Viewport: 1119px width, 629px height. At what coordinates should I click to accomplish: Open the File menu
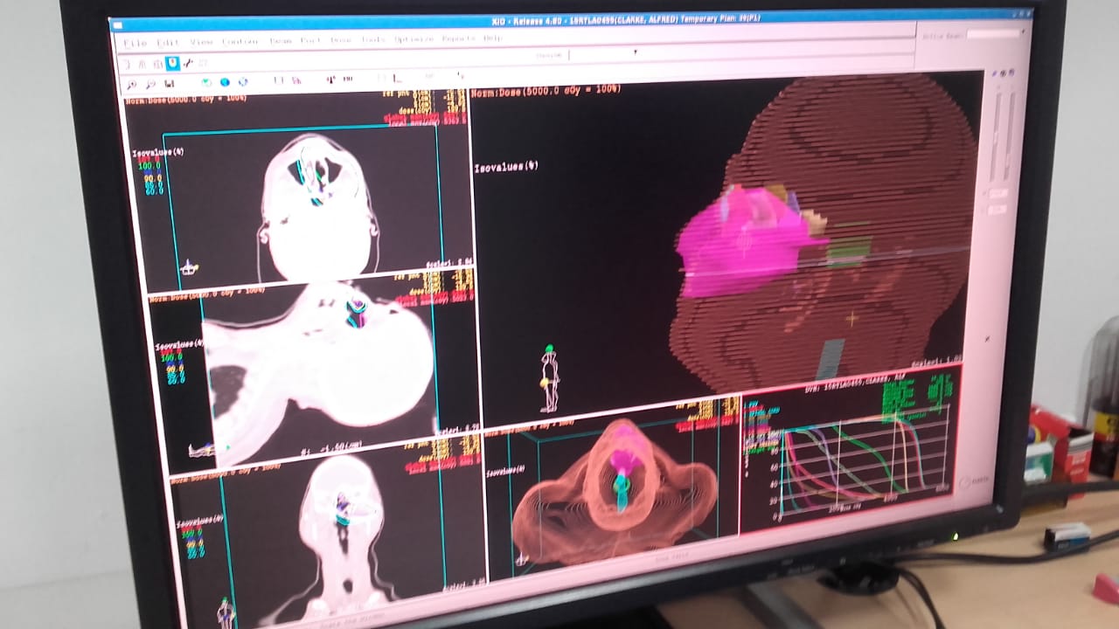pos(136,43)
